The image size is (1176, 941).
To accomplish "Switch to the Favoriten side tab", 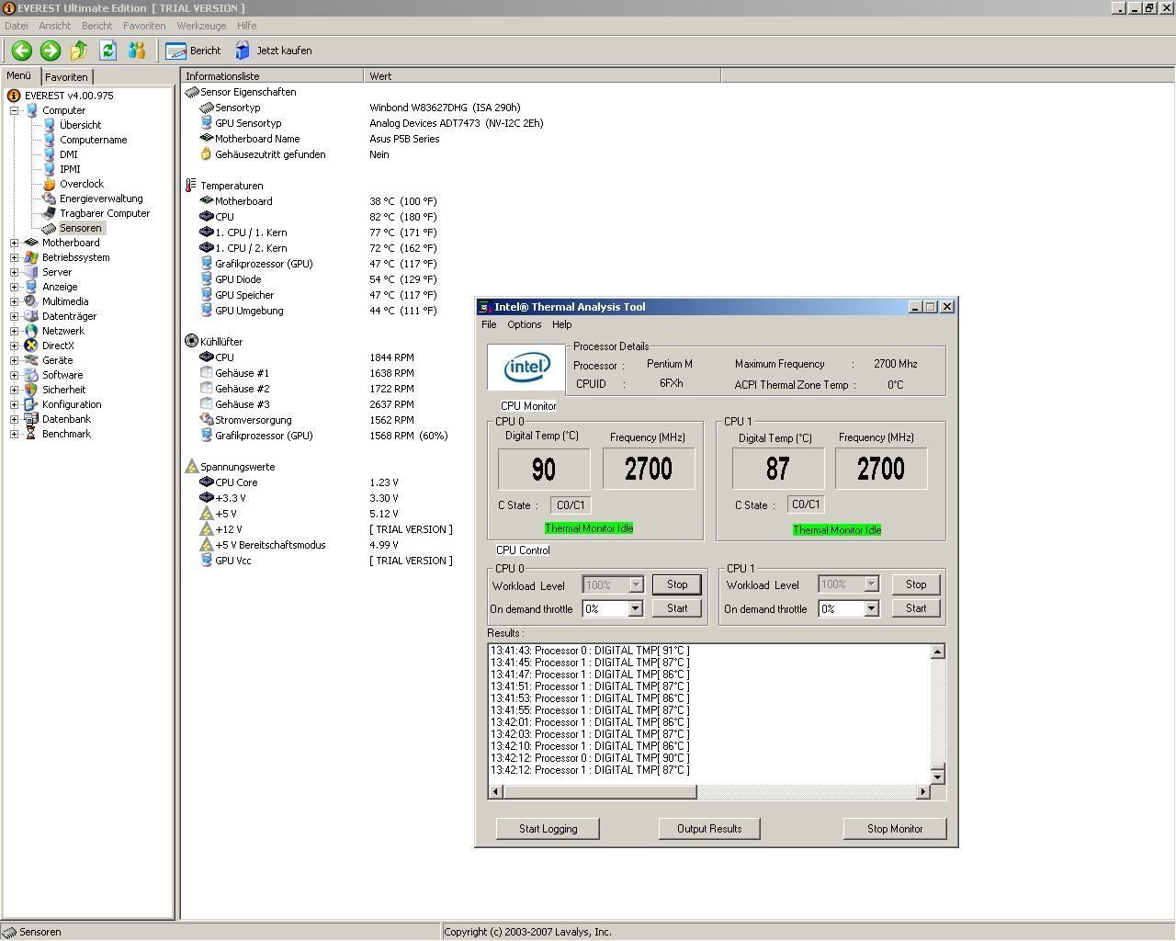I will click(x=66, y=77).
